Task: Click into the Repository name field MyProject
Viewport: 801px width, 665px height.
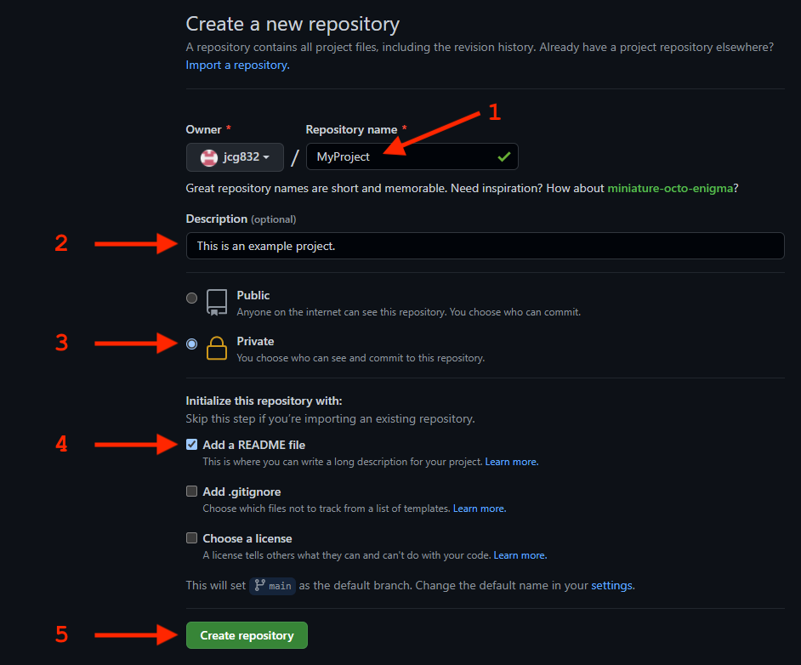Action: click(x=412, y=156)
